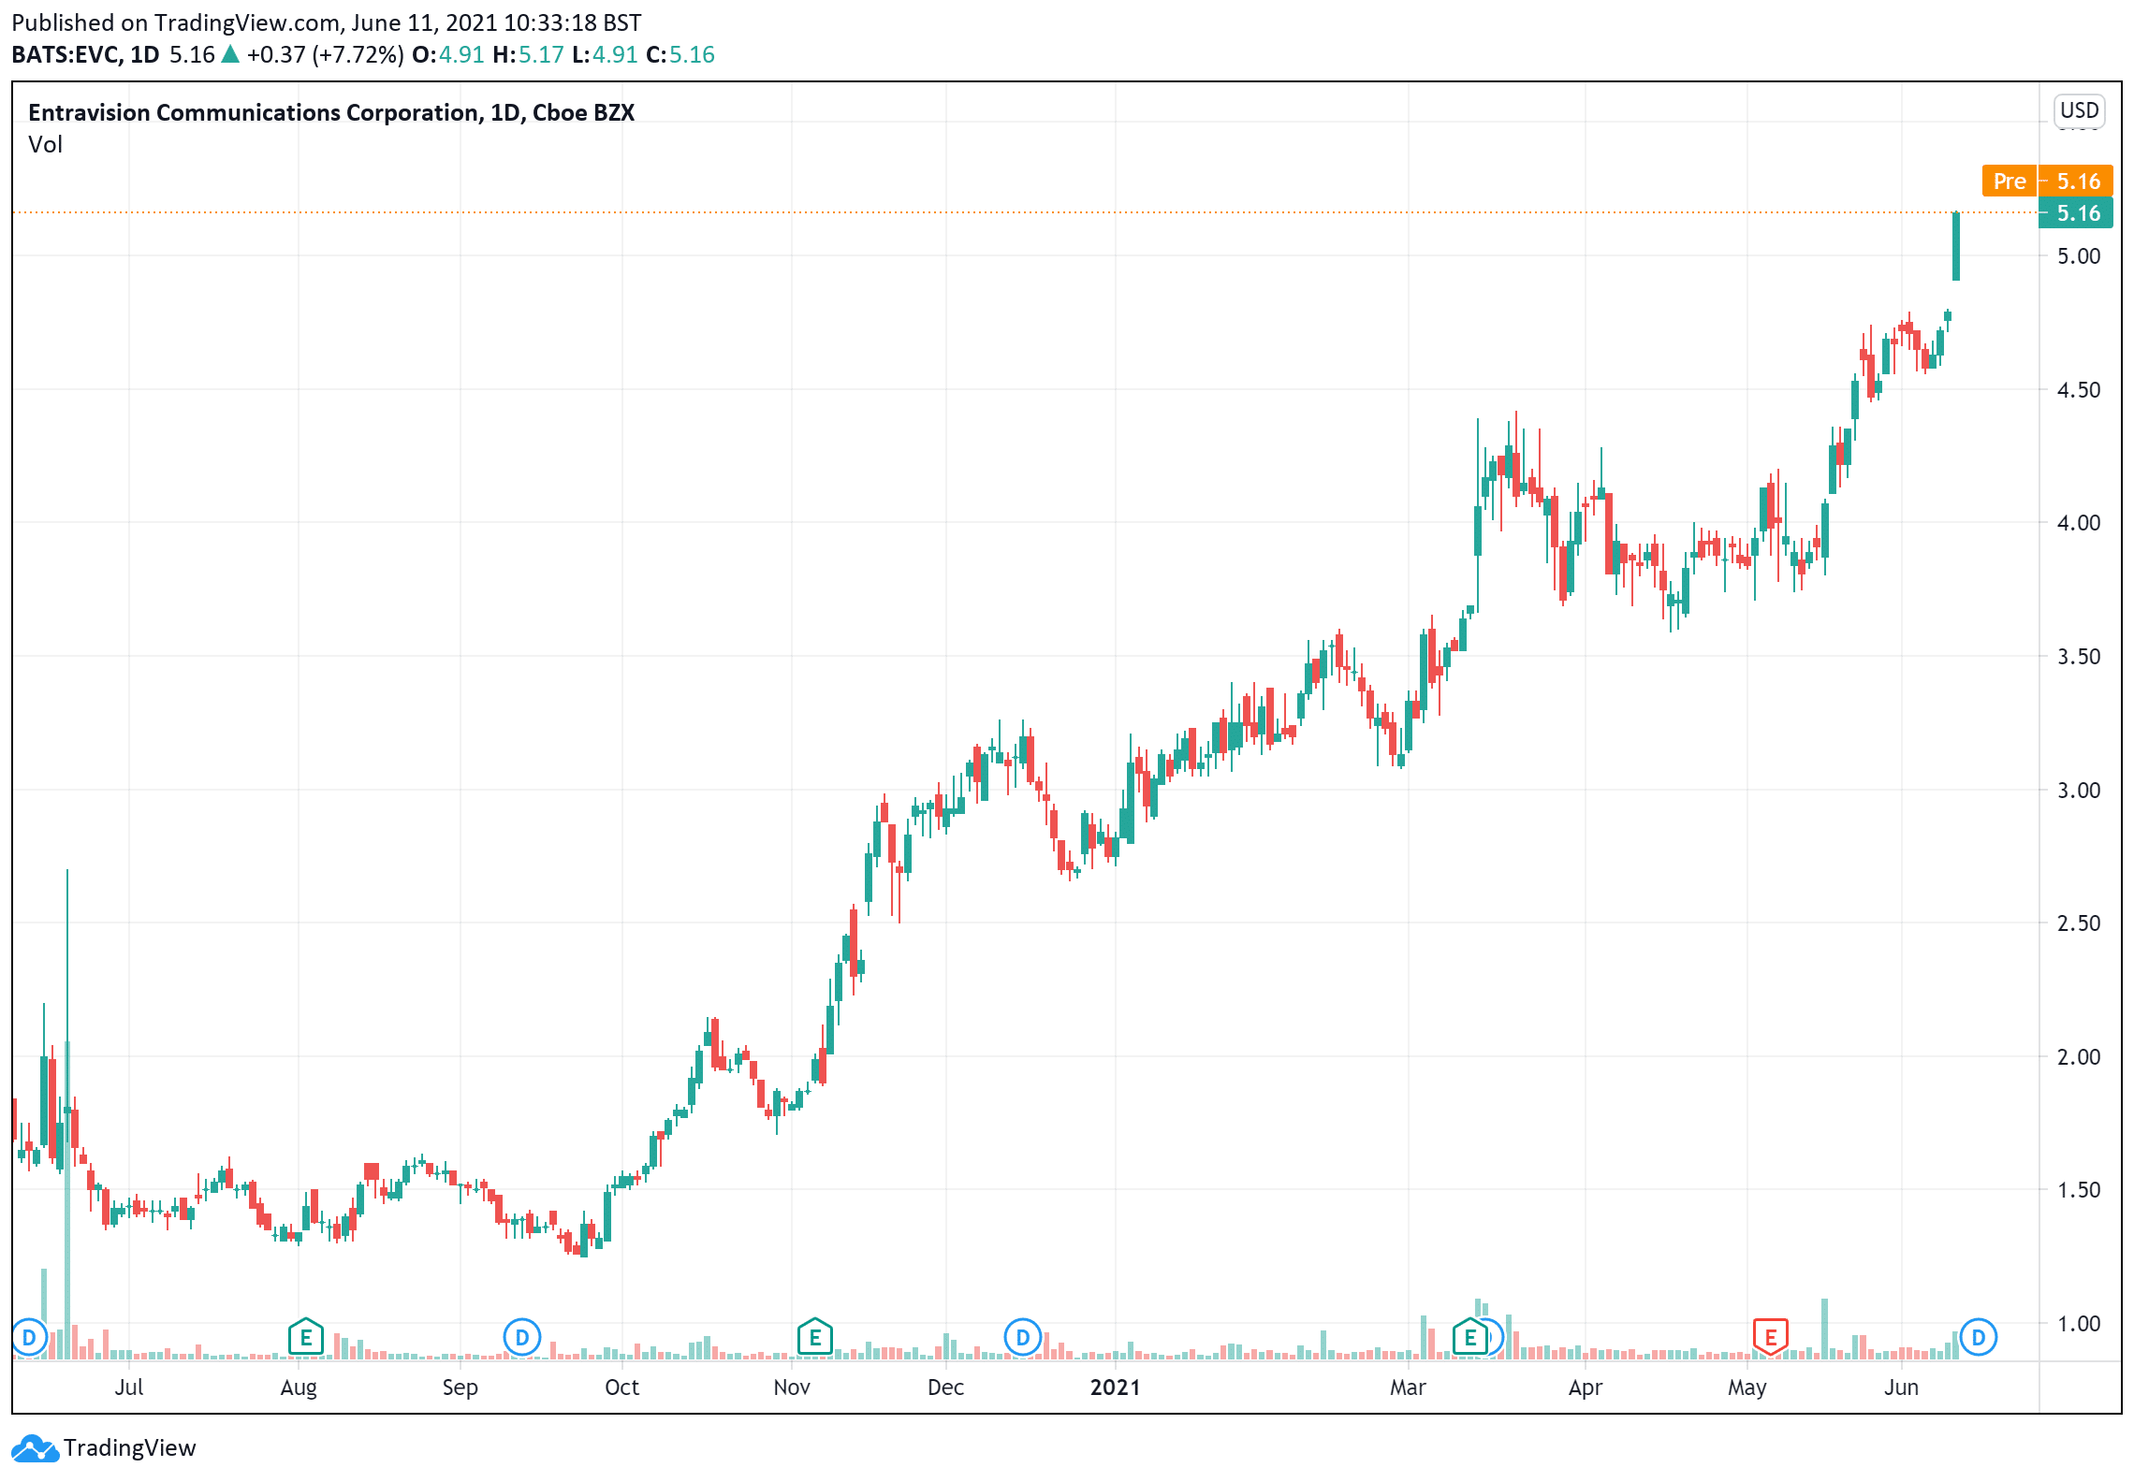Click the red earnings marker near May
Image resolution: width=2134 pixels, height=1482 pixels.
click(x=1770, y=1338)
